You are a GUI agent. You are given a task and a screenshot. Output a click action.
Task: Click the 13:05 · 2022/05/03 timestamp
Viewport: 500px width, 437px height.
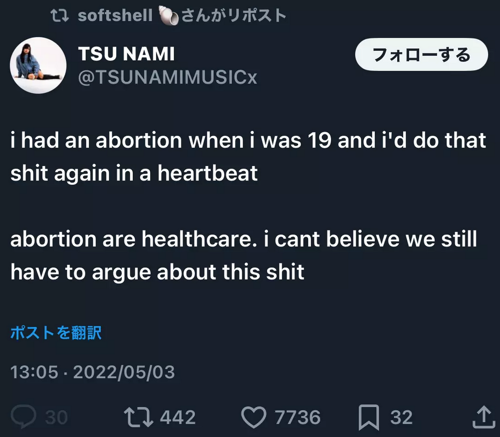pos(92,372)
